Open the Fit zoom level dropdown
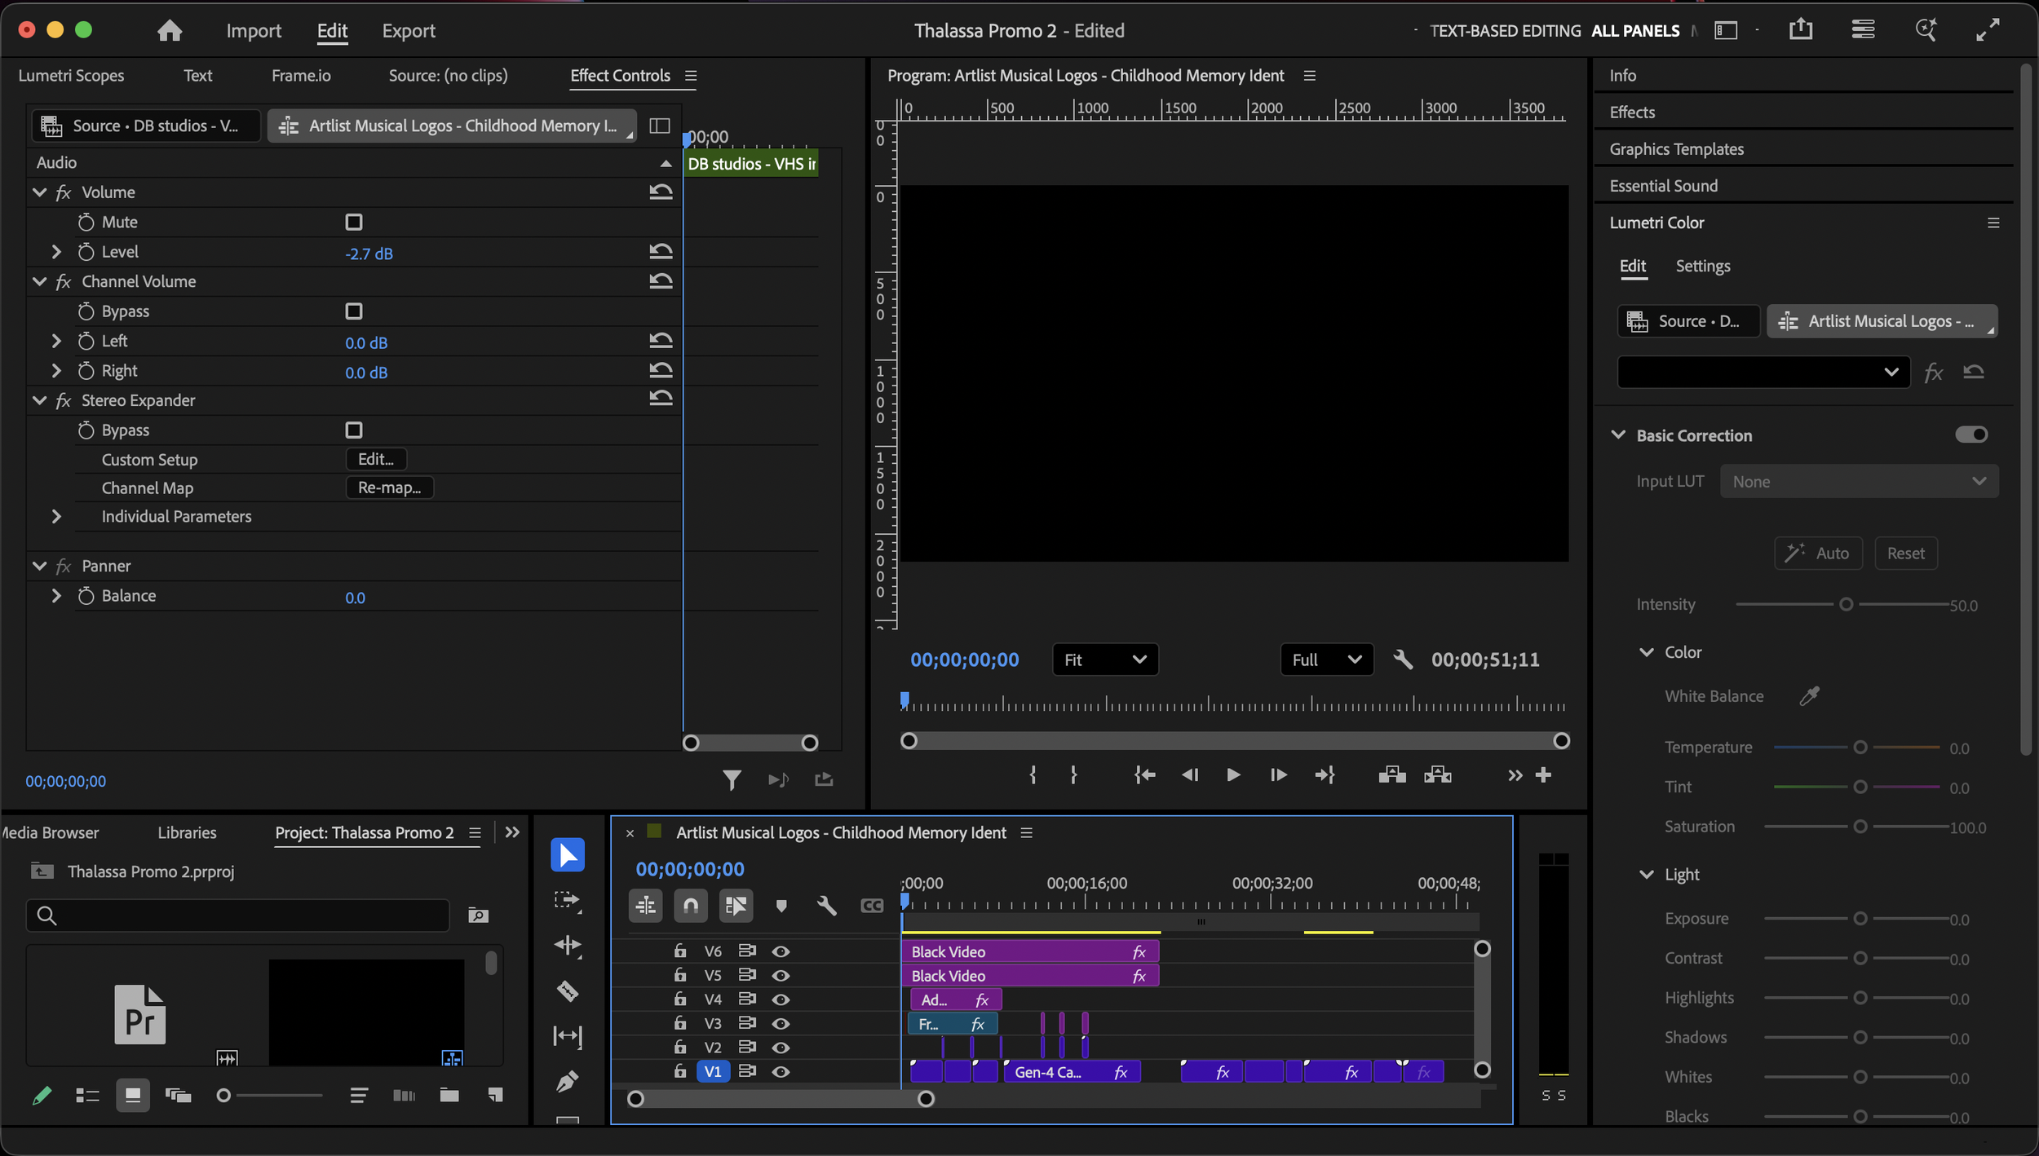This screenshot has height=1156, width=2039. coord(1104,660)
